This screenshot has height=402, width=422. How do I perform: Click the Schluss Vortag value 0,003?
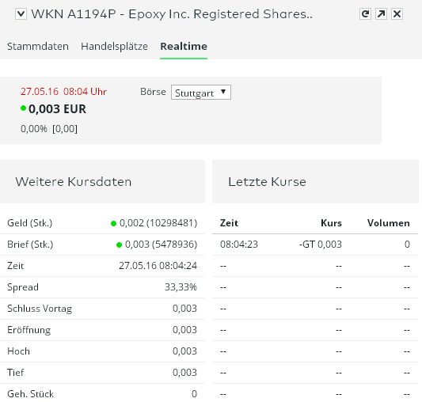tap(184, 309)
